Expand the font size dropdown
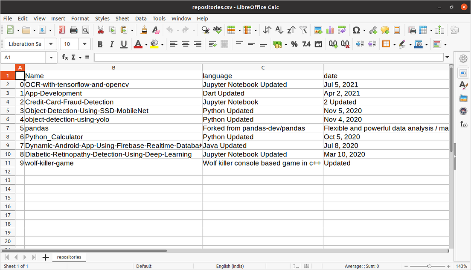The image size is (471, 270). [x=85, y=44]
